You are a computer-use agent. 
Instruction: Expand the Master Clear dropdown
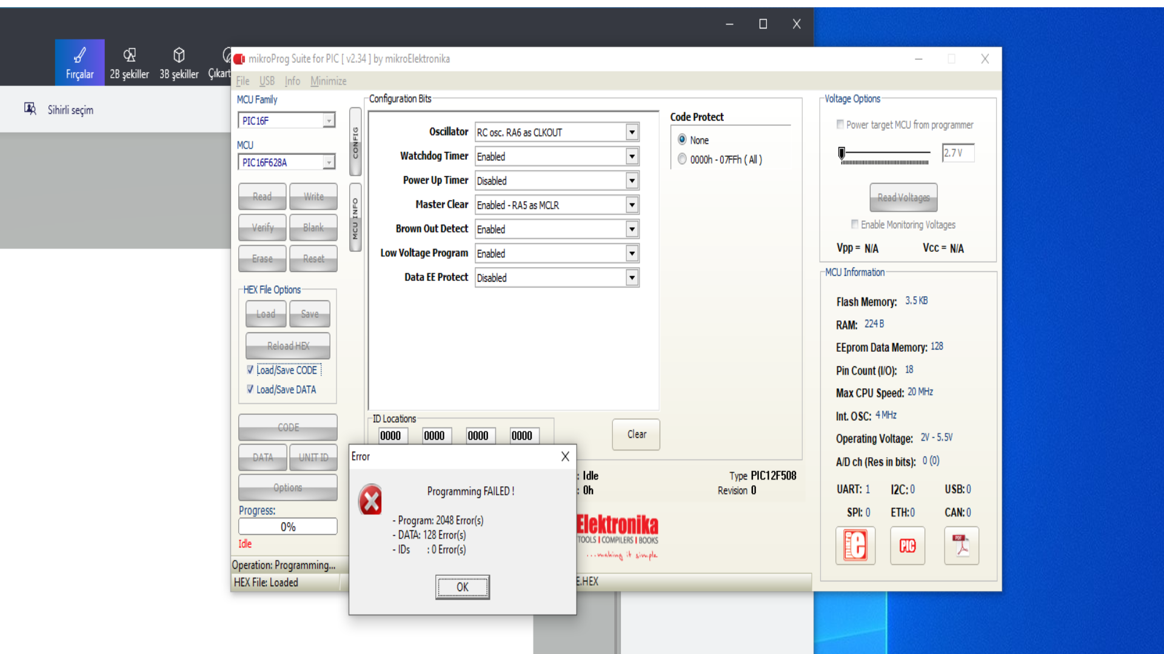coord(632,205)
